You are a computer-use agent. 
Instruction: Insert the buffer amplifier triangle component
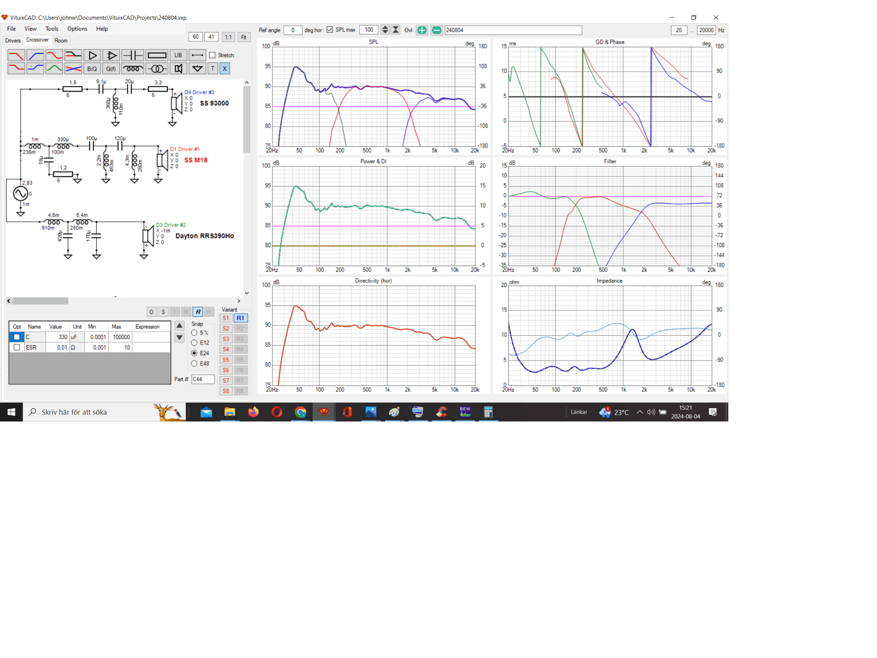92,55
